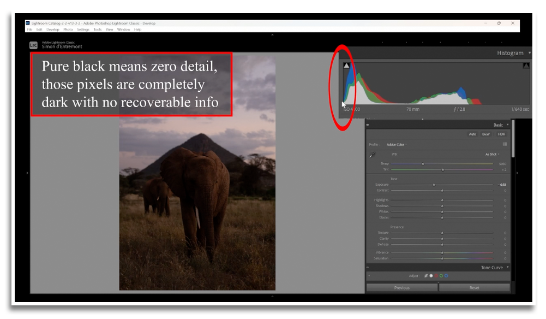The image size is (546, 319).
Task: Open the Develop menu
Action: tap(53, 29)
